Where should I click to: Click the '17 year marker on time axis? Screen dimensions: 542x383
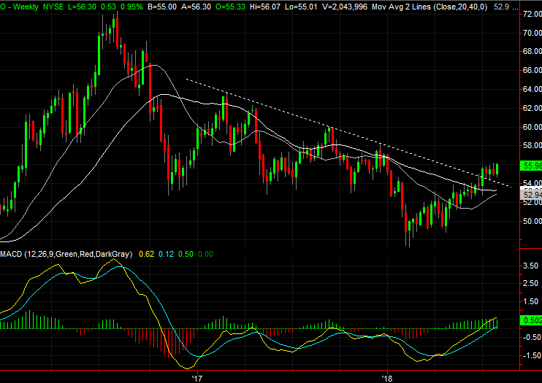[196, 378]
